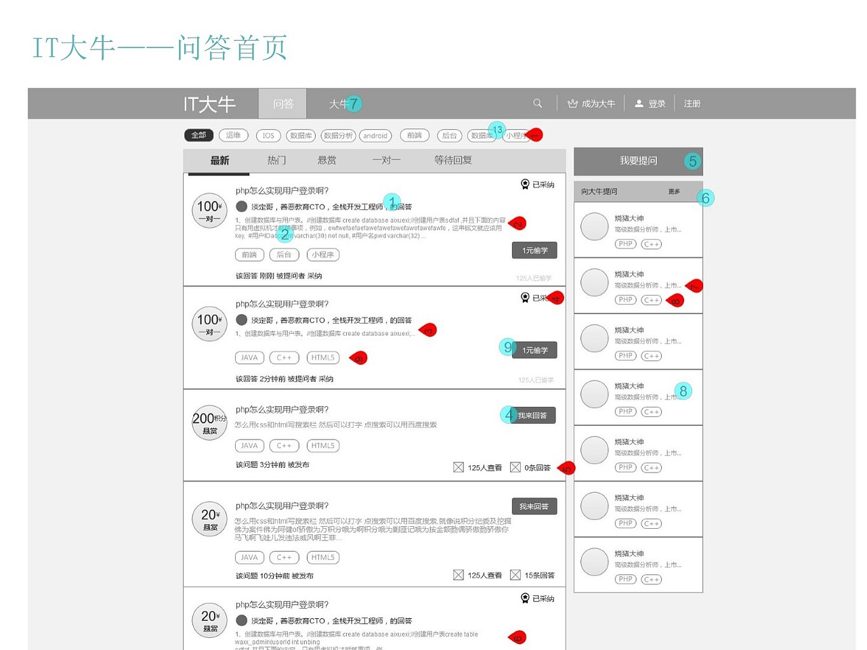
Task: Expand 更多 in the 向大牛提问 panel
Action: [673, 192]
